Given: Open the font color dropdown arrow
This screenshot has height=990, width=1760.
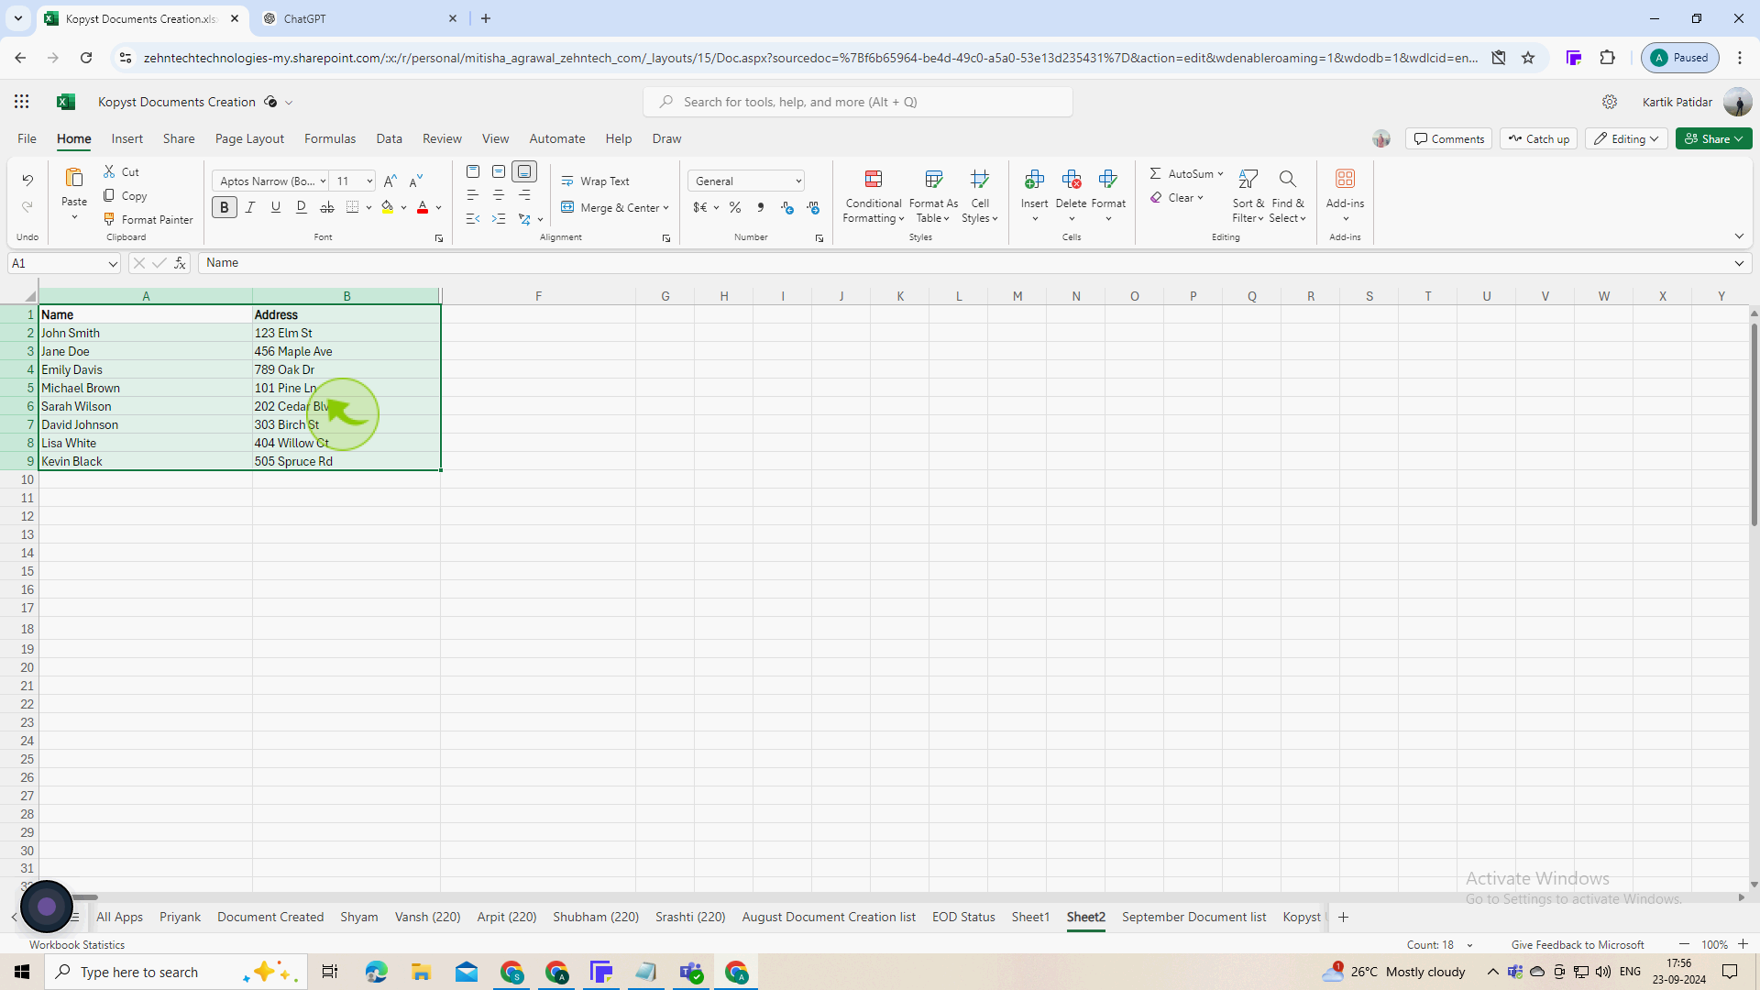Looking at the screenshot, I should point(439,208).
